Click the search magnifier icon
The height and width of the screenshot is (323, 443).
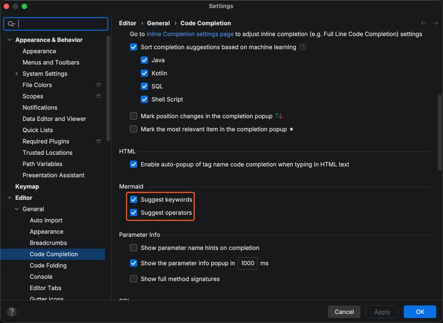click(11, 24)
